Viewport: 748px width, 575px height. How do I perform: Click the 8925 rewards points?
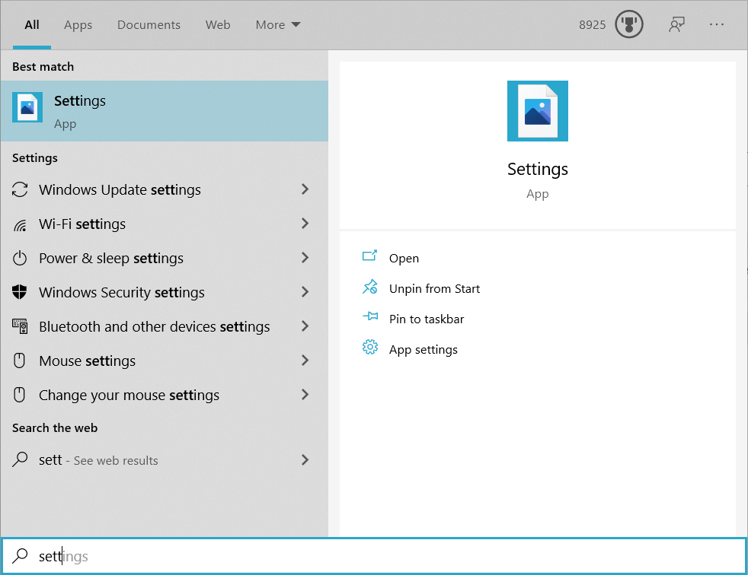pos(592,25)
